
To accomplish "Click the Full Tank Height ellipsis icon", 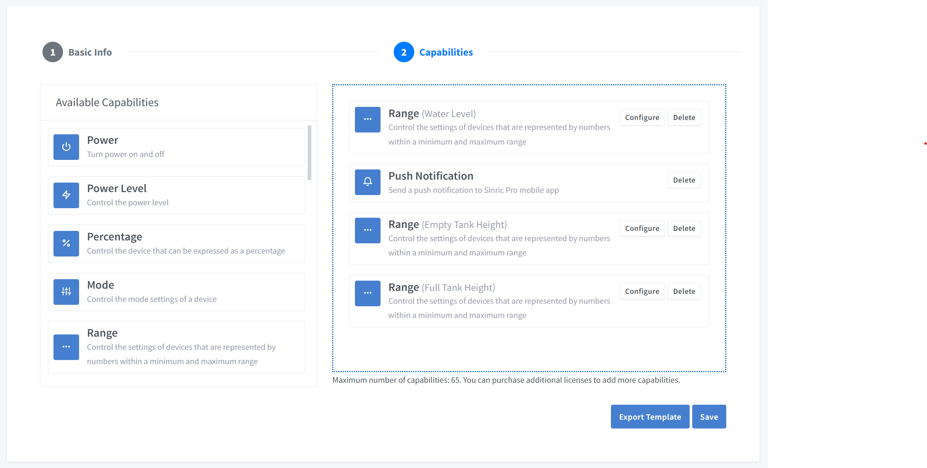I will click(367, 293).
